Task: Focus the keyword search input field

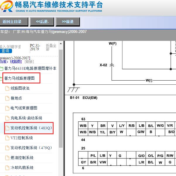Action: (x=10, y=47)
